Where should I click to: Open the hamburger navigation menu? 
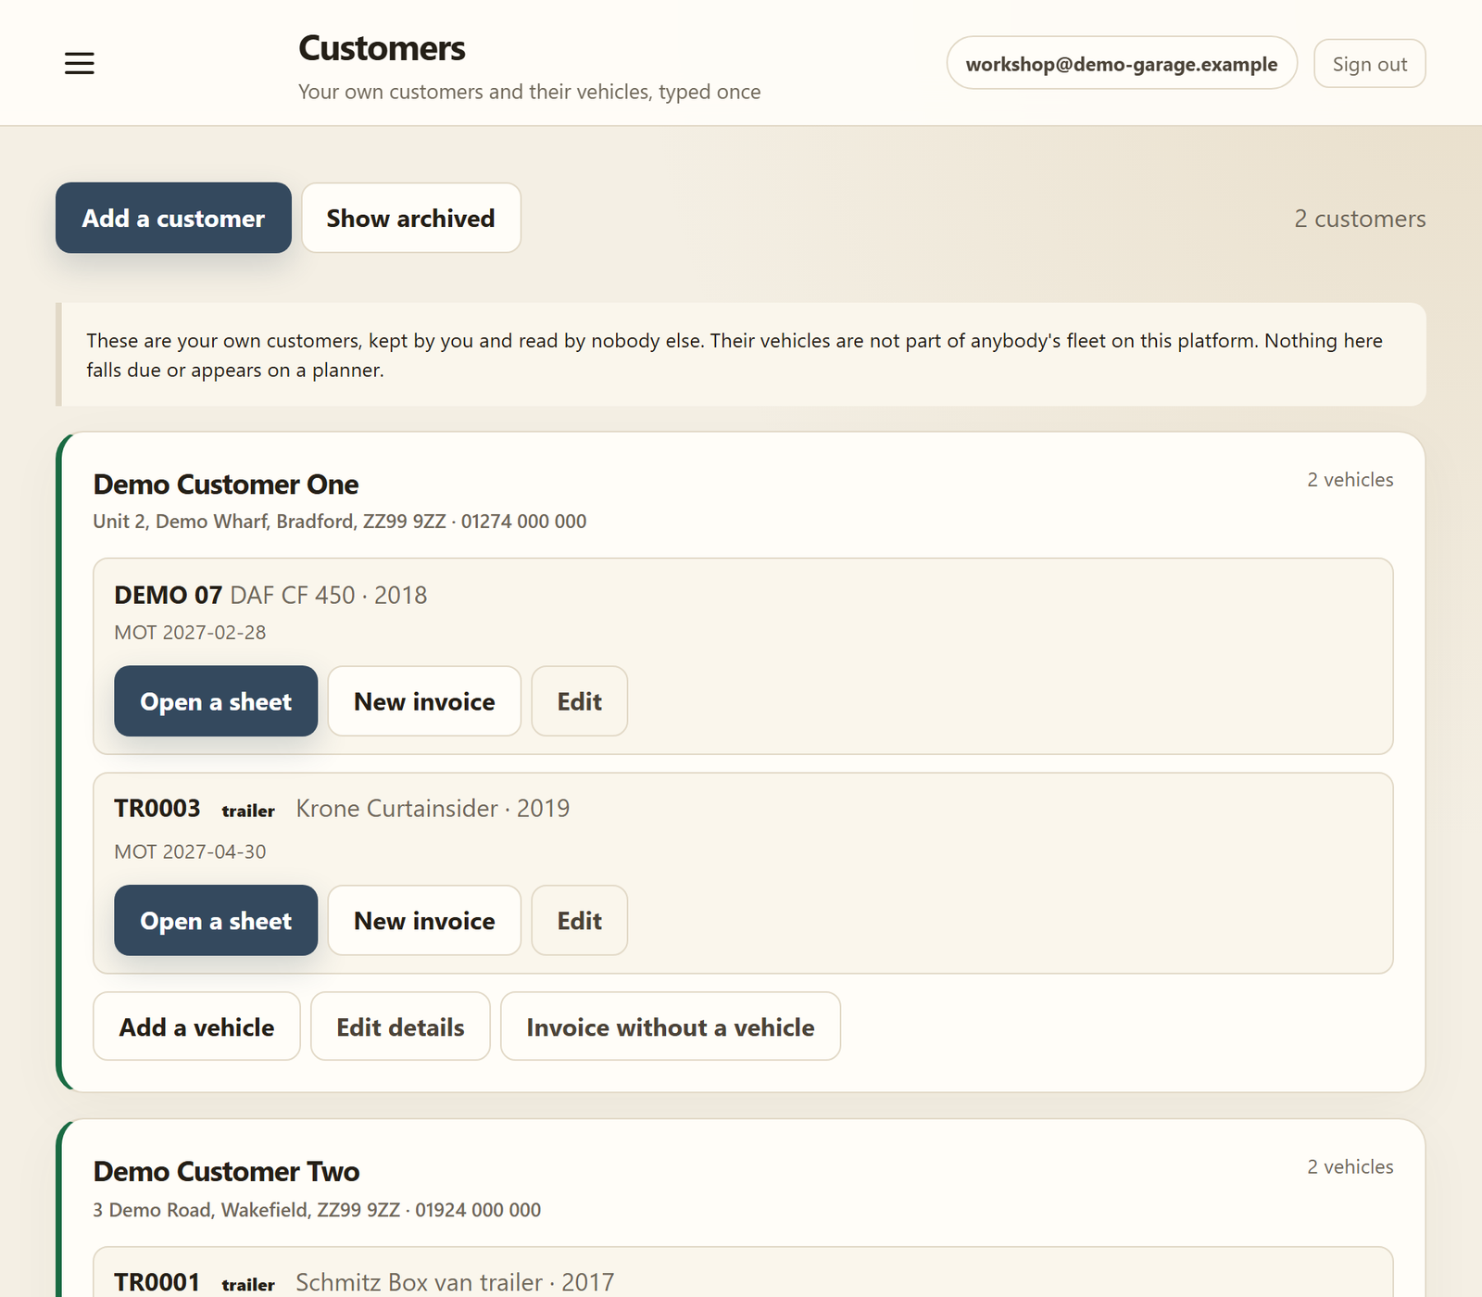pyautogui.click(x=80, y=63)
